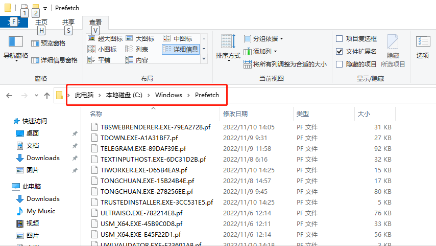Click the 隐藏所选项目 button
This screenshot has width=436, height=246.
point(393,51)
